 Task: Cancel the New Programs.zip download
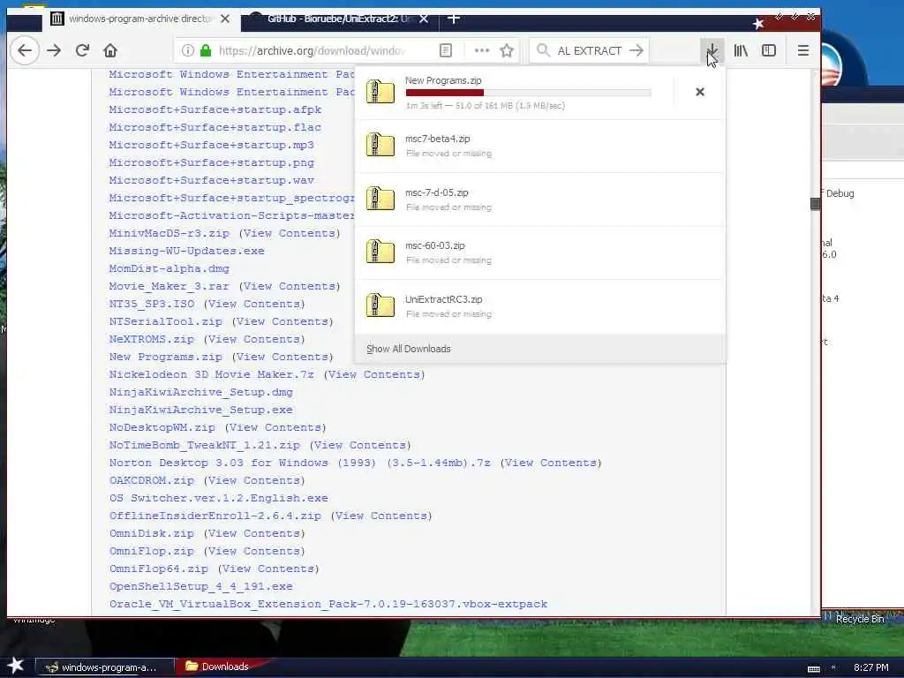700,92
